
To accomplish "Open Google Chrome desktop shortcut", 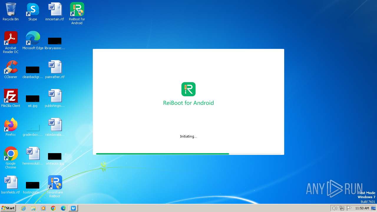I will 11,158.
